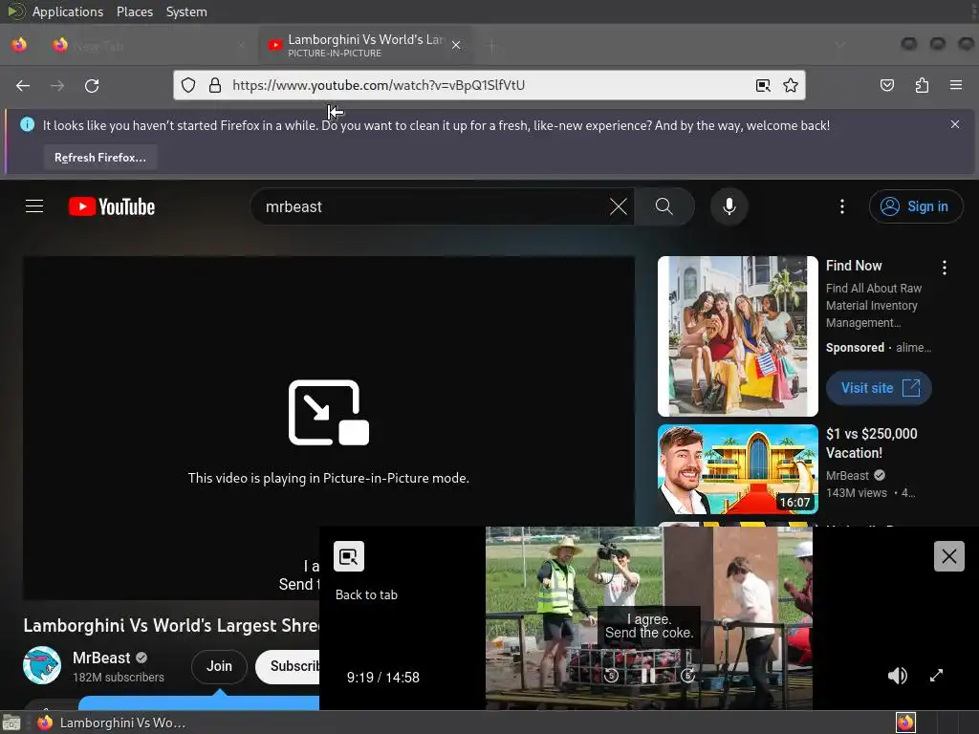Click Refresh Firefox button
Screen dimensions: 979x734
click(99, 158)
